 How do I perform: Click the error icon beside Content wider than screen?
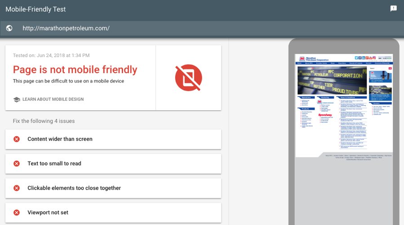[17, 139]
